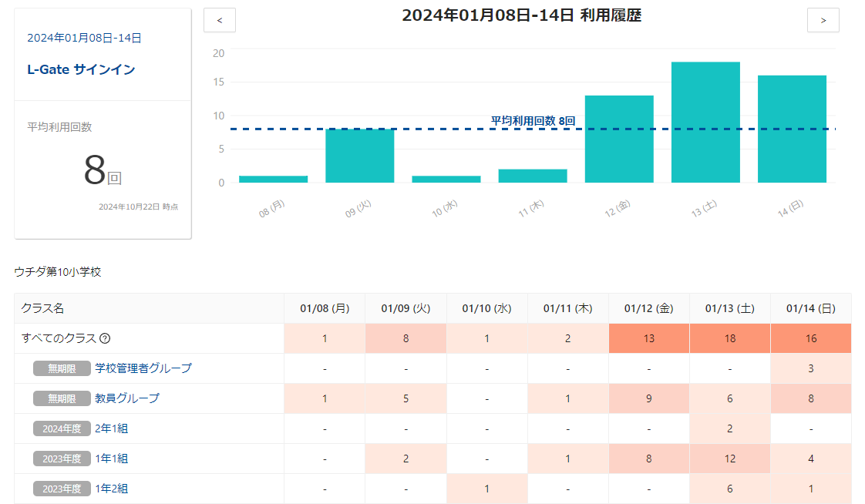
Task: Open the 学校管理者グループ link
Action: (x=143, y=368)
